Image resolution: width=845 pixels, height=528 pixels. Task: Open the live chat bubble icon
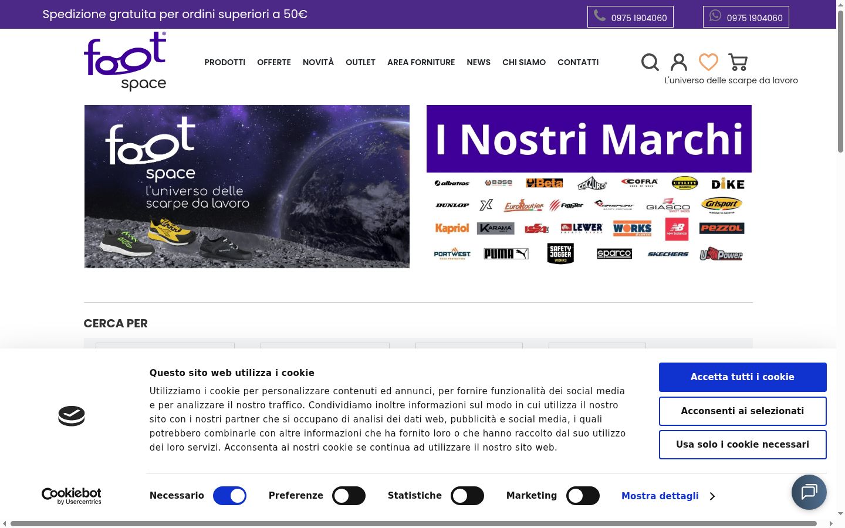[809, 492]
